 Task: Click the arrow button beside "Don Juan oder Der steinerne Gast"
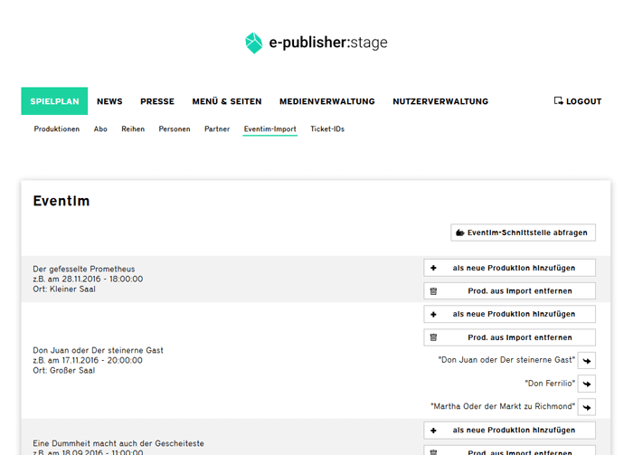tap(587, 361)
